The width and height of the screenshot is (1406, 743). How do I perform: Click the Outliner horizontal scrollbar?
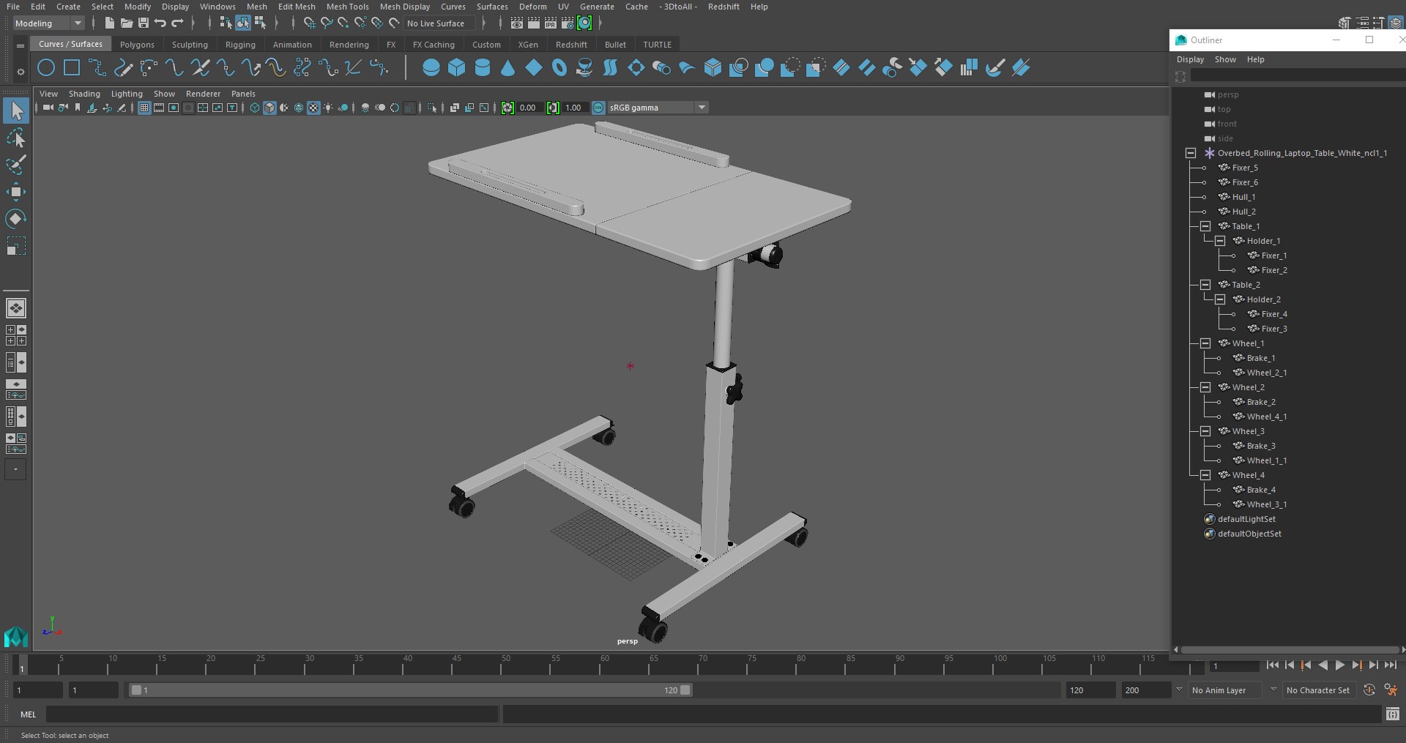click(x=1289, y=649)
